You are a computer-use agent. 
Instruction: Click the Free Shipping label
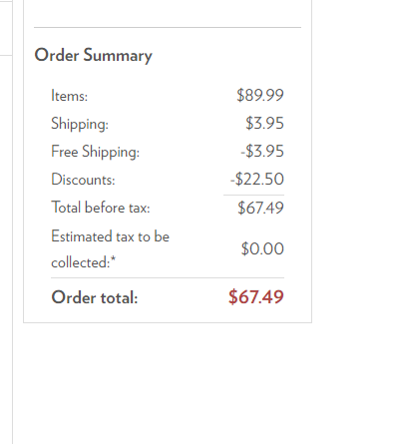tap(96, 152)
